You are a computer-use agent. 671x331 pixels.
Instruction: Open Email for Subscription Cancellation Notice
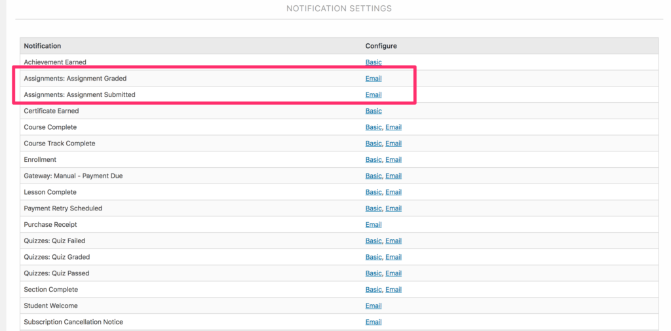tap(373, 322)
